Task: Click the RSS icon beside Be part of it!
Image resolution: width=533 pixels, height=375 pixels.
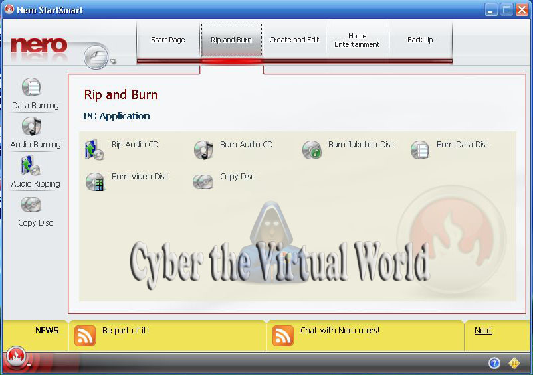Action: 84,336
